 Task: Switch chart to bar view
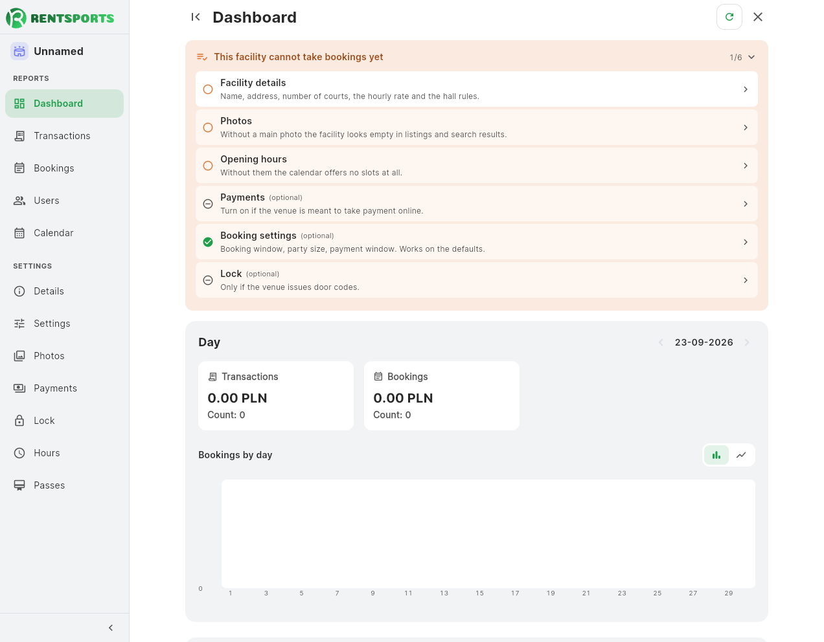[716, 455]
